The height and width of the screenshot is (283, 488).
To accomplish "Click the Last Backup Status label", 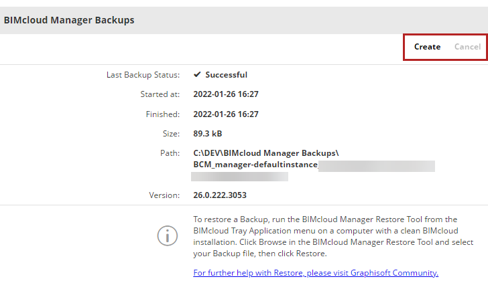I will (x=143, y=75).
